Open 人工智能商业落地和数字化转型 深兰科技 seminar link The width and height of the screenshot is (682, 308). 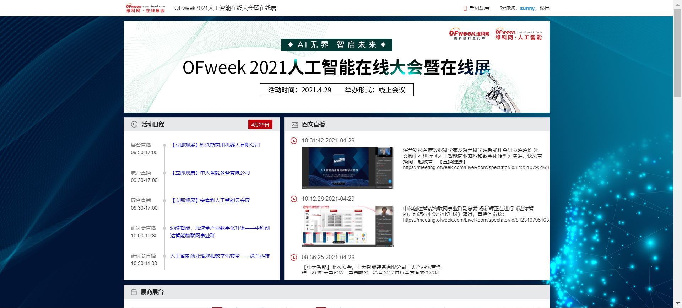(x=220, y=256)
